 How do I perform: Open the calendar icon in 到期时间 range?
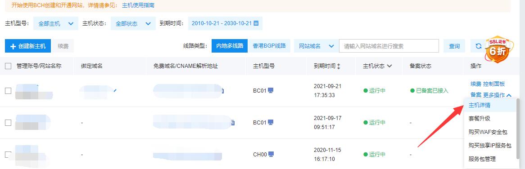click(256, 23)
